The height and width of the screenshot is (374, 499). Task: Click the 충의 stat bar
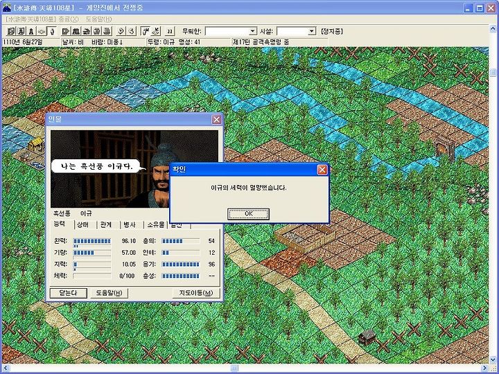pyautogui.click(x=181, y=241)
